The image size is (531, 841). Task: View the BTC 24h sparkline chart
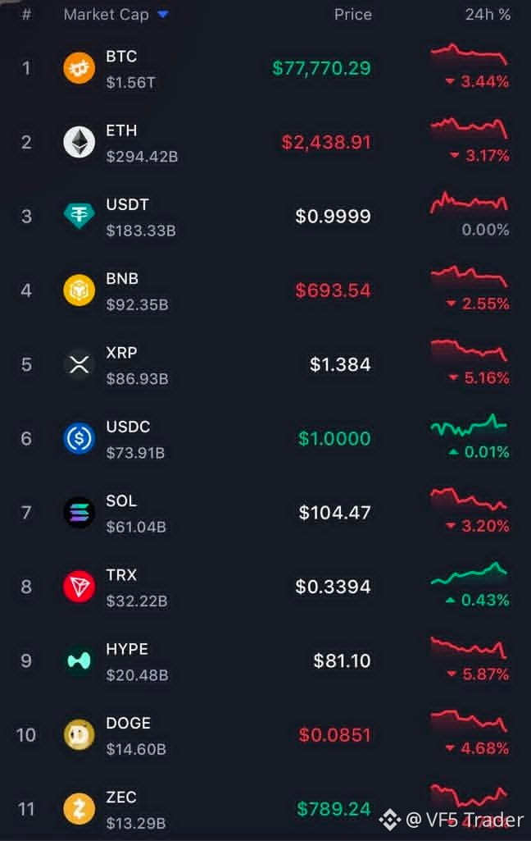point(469,55)
